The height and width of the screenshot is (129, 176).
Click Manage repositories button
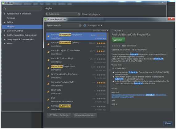[84, 115]
